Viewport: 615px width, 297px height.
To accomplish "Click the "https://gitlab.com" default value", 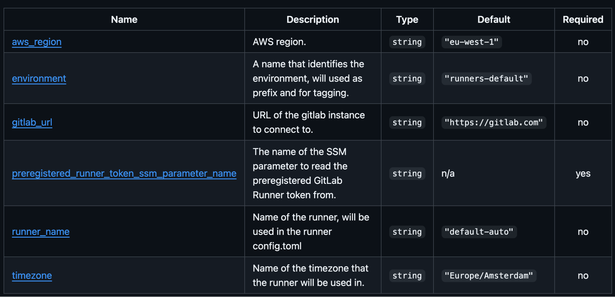I will point(494,122).
